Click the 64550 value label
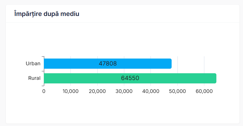243x126 pixels. click(x=130, y=78)
